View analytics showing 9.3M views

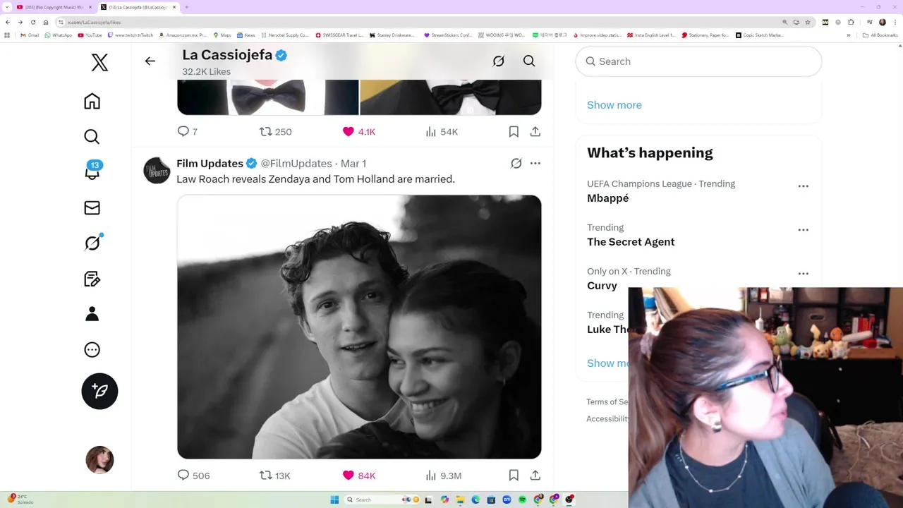pyautogui.click(x=444, y=476)
